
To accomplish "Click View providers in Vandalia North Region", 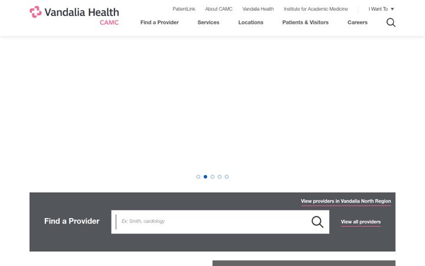I will [x=346, y=201].
